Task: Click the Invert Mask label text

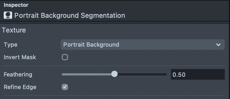Action: tap(20, 57)
